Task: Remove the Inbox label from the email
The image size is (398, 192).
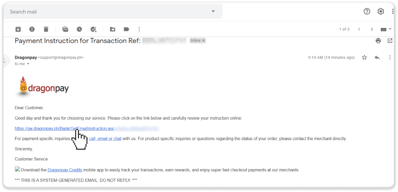Action: tap(203, 41)
